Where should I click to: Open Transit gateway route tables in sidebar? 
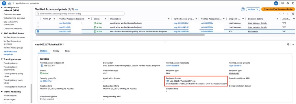coord(13,82)
